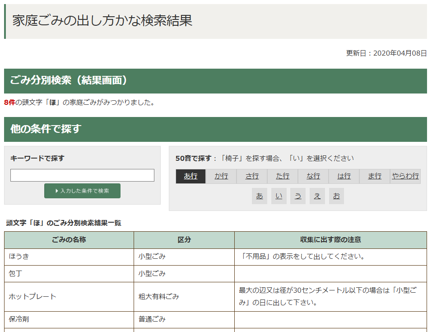Open the さ行 tab
The image size is (432, 332).
click(252, 176)
